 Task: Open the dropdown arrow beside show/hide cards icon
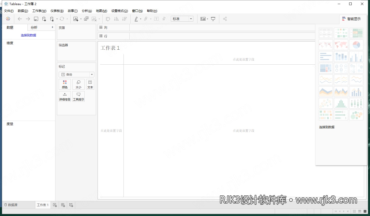pyautogui.click(x=208, y=19)
